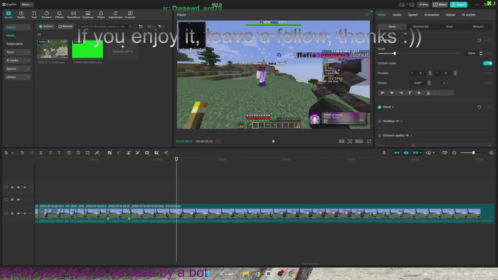Click the media search field
This screenshot has height=280, width=498.
click(x=105, y=26)
